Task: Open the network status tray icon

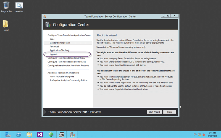Action: tap(199, 135)
